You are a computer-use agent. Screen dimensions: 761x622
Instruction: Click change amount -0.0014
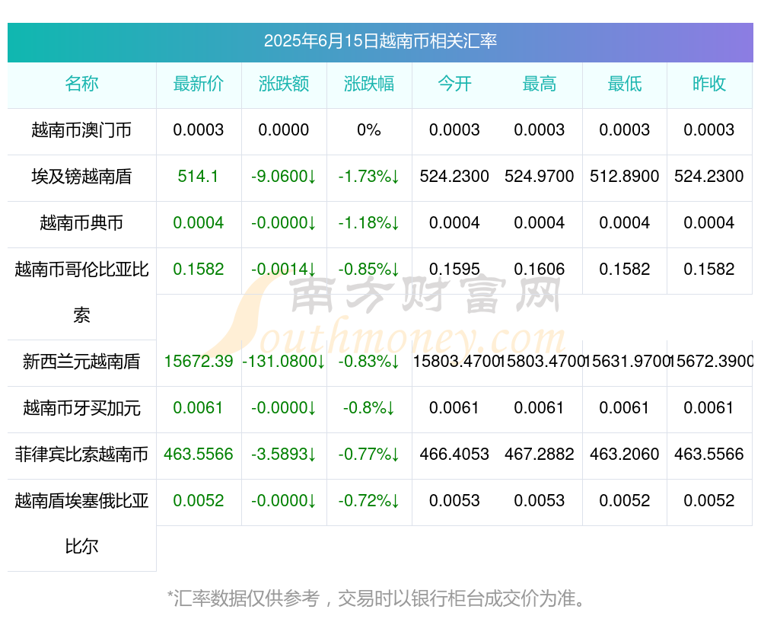click(x=283, y=269)
